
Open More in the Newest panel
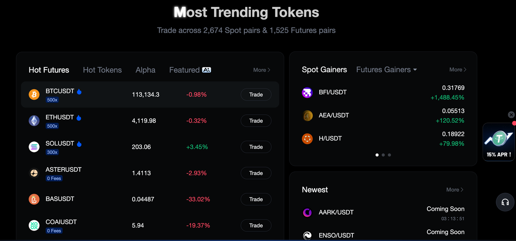click(x=455, y=190)
